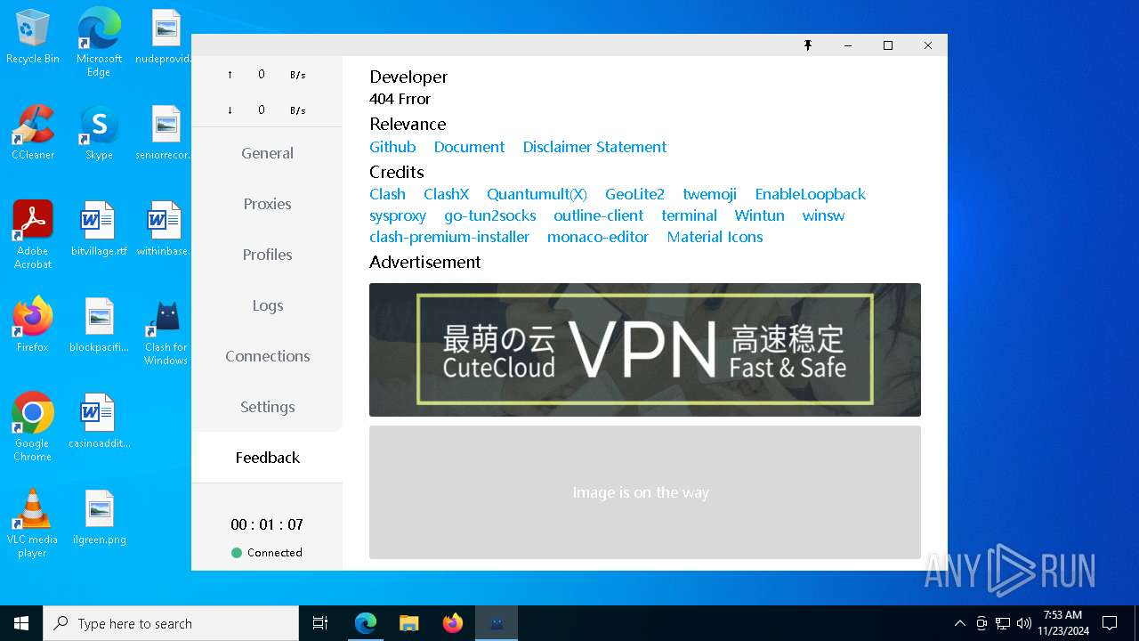Click the taskbar search box
This screenshot has width=1139, height=641.
pos(171,623)
